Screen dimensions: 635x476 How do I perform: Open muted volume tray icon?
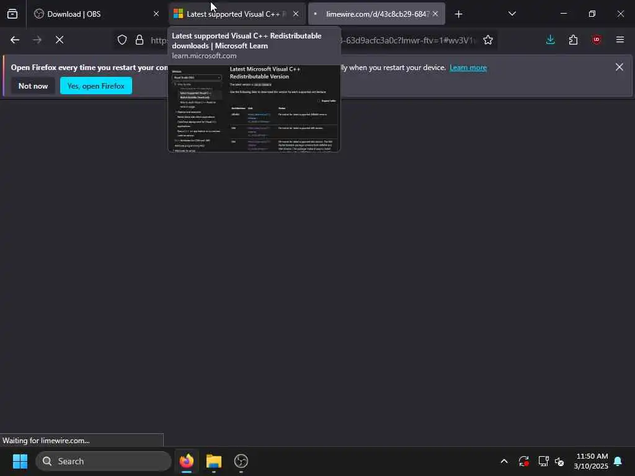(559, 461)
